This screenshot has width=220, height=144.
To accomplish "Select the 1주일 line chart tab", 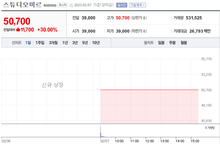I will point(40,43).
